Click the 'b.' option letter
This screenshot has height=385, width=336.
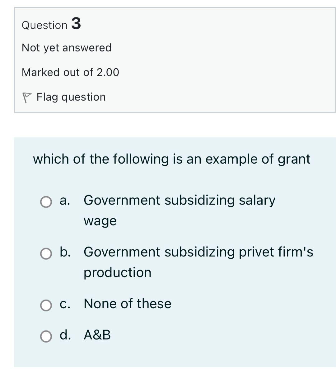[x=65, y=252]
